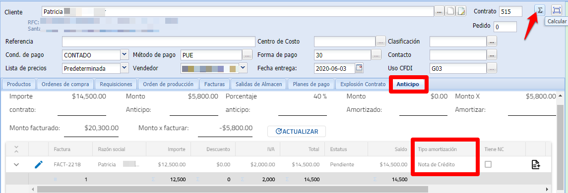Open the Método de pago lookup button
Image resolution: width=568 pixels, height=193 pixels.
tap(247, 55)
